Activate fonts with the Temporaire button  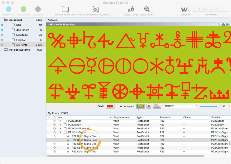point(8,11)
